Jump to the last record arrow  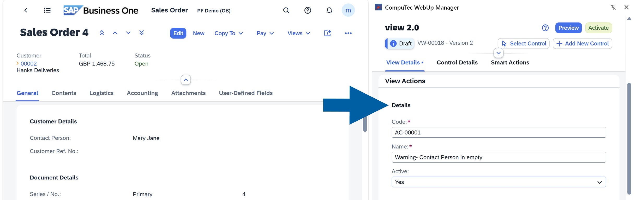coord(141,33)
